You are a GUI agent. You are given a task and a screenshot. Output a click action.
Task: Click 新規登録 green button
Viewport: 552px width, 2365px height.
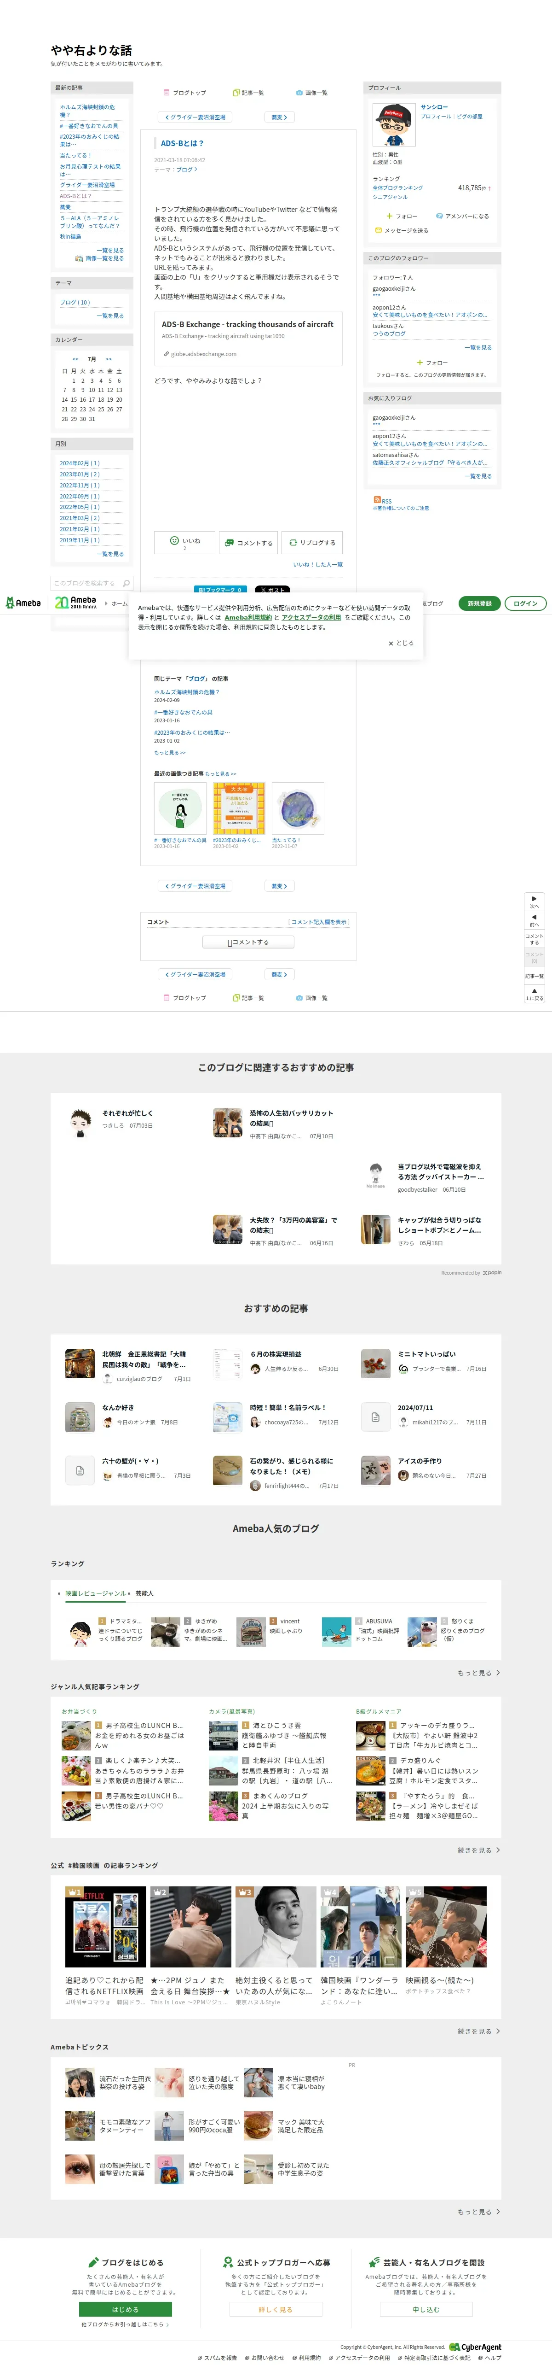pos(479,603)
